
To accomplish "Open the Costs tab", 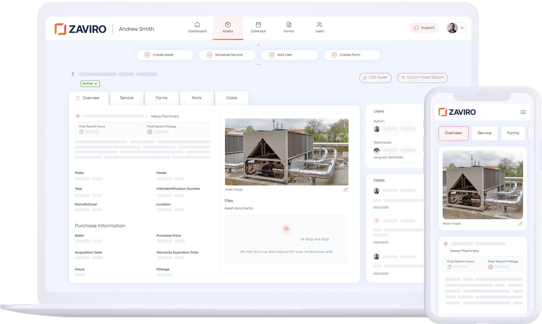I will coord(231,98).
